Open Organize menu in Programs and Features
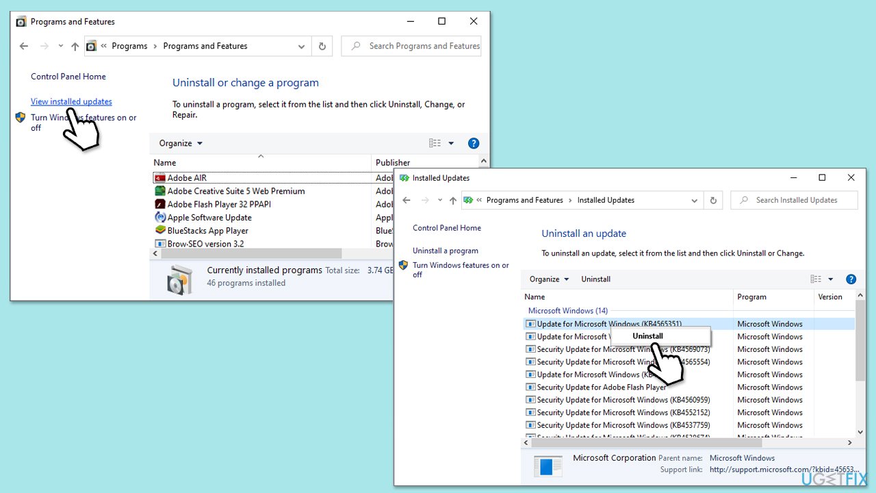Screen dimensions: 876x493 click(x=181, y=143)
